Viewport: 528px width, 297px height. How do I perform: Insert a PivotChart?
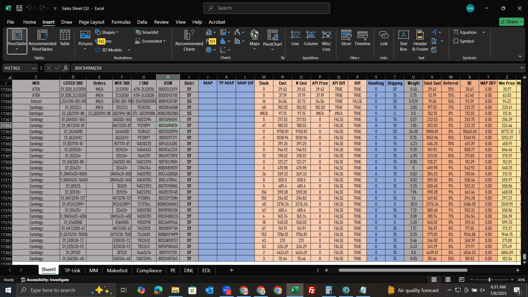272,41
